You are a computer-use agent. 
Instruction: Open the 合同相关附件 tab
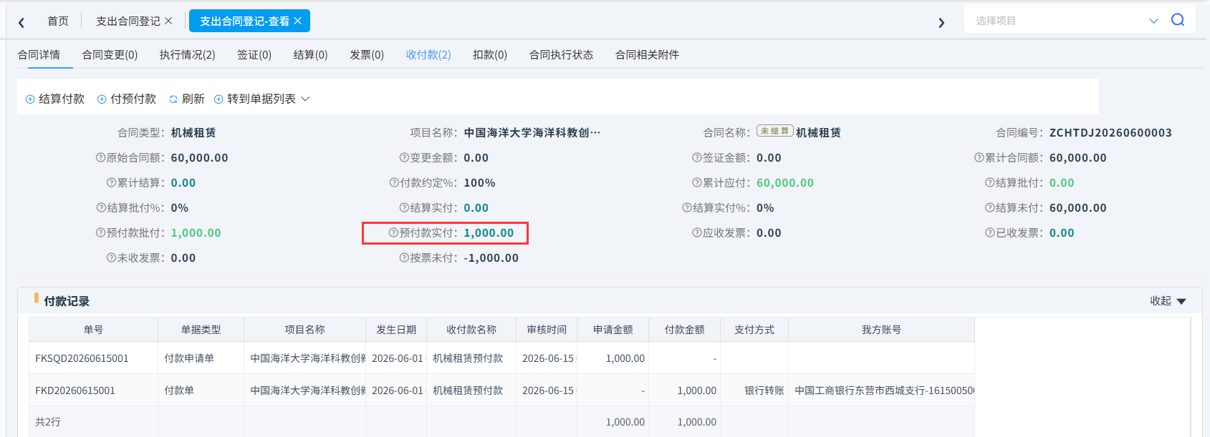647,55
